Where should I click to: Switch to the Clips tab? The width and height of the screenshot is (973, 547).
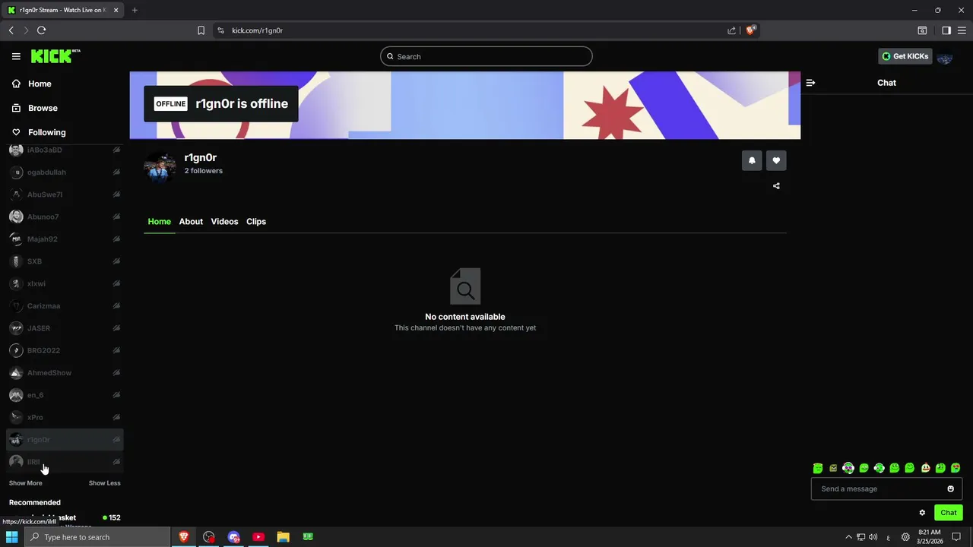[256, 222]
